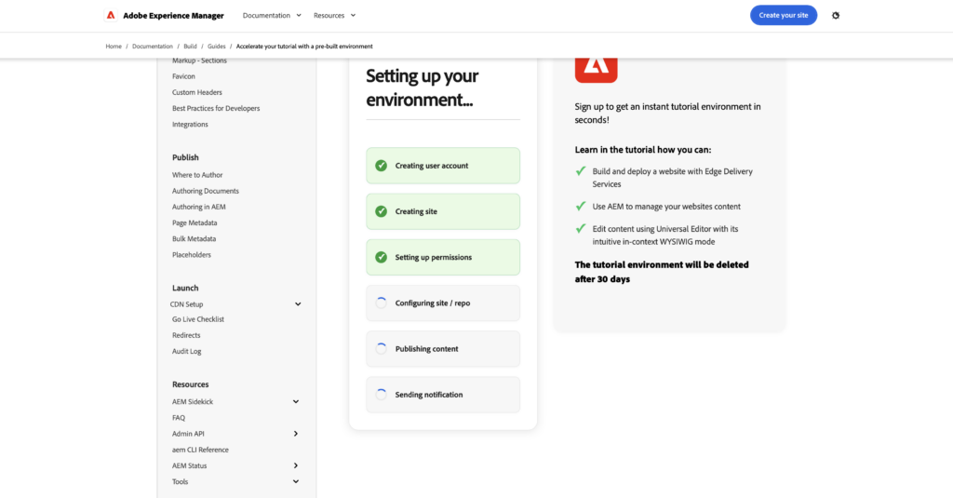
Task: Open Tools sidebar item
Action: tap(180, 481)
